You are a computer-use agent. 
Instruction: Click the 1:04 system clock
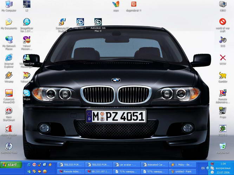click(223, 164)
